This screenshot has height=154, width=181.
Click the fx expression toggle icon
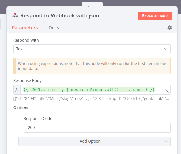pyautogui.click(x=17, y=90)
